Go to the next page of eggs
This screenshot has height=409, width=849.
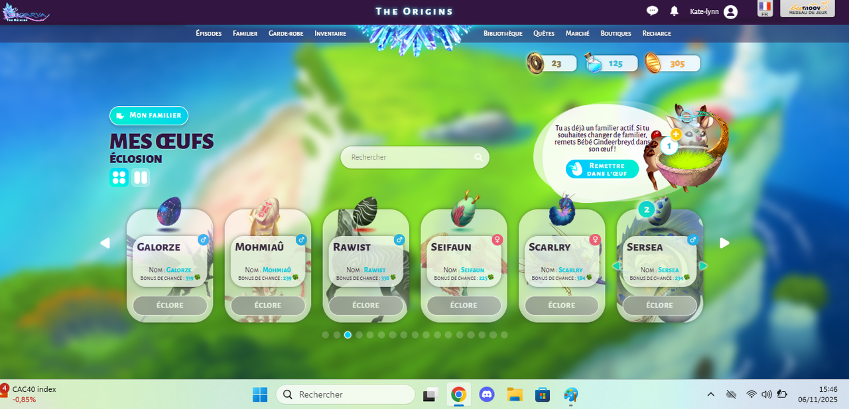point(724,243)
